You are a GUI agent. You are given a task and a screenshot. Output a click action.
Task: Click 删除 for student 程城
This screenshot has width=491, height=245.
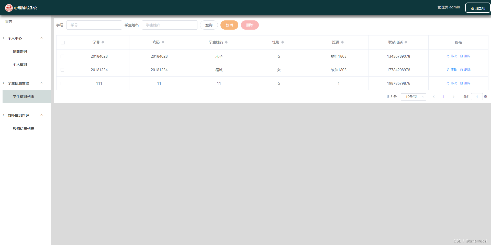465,70
